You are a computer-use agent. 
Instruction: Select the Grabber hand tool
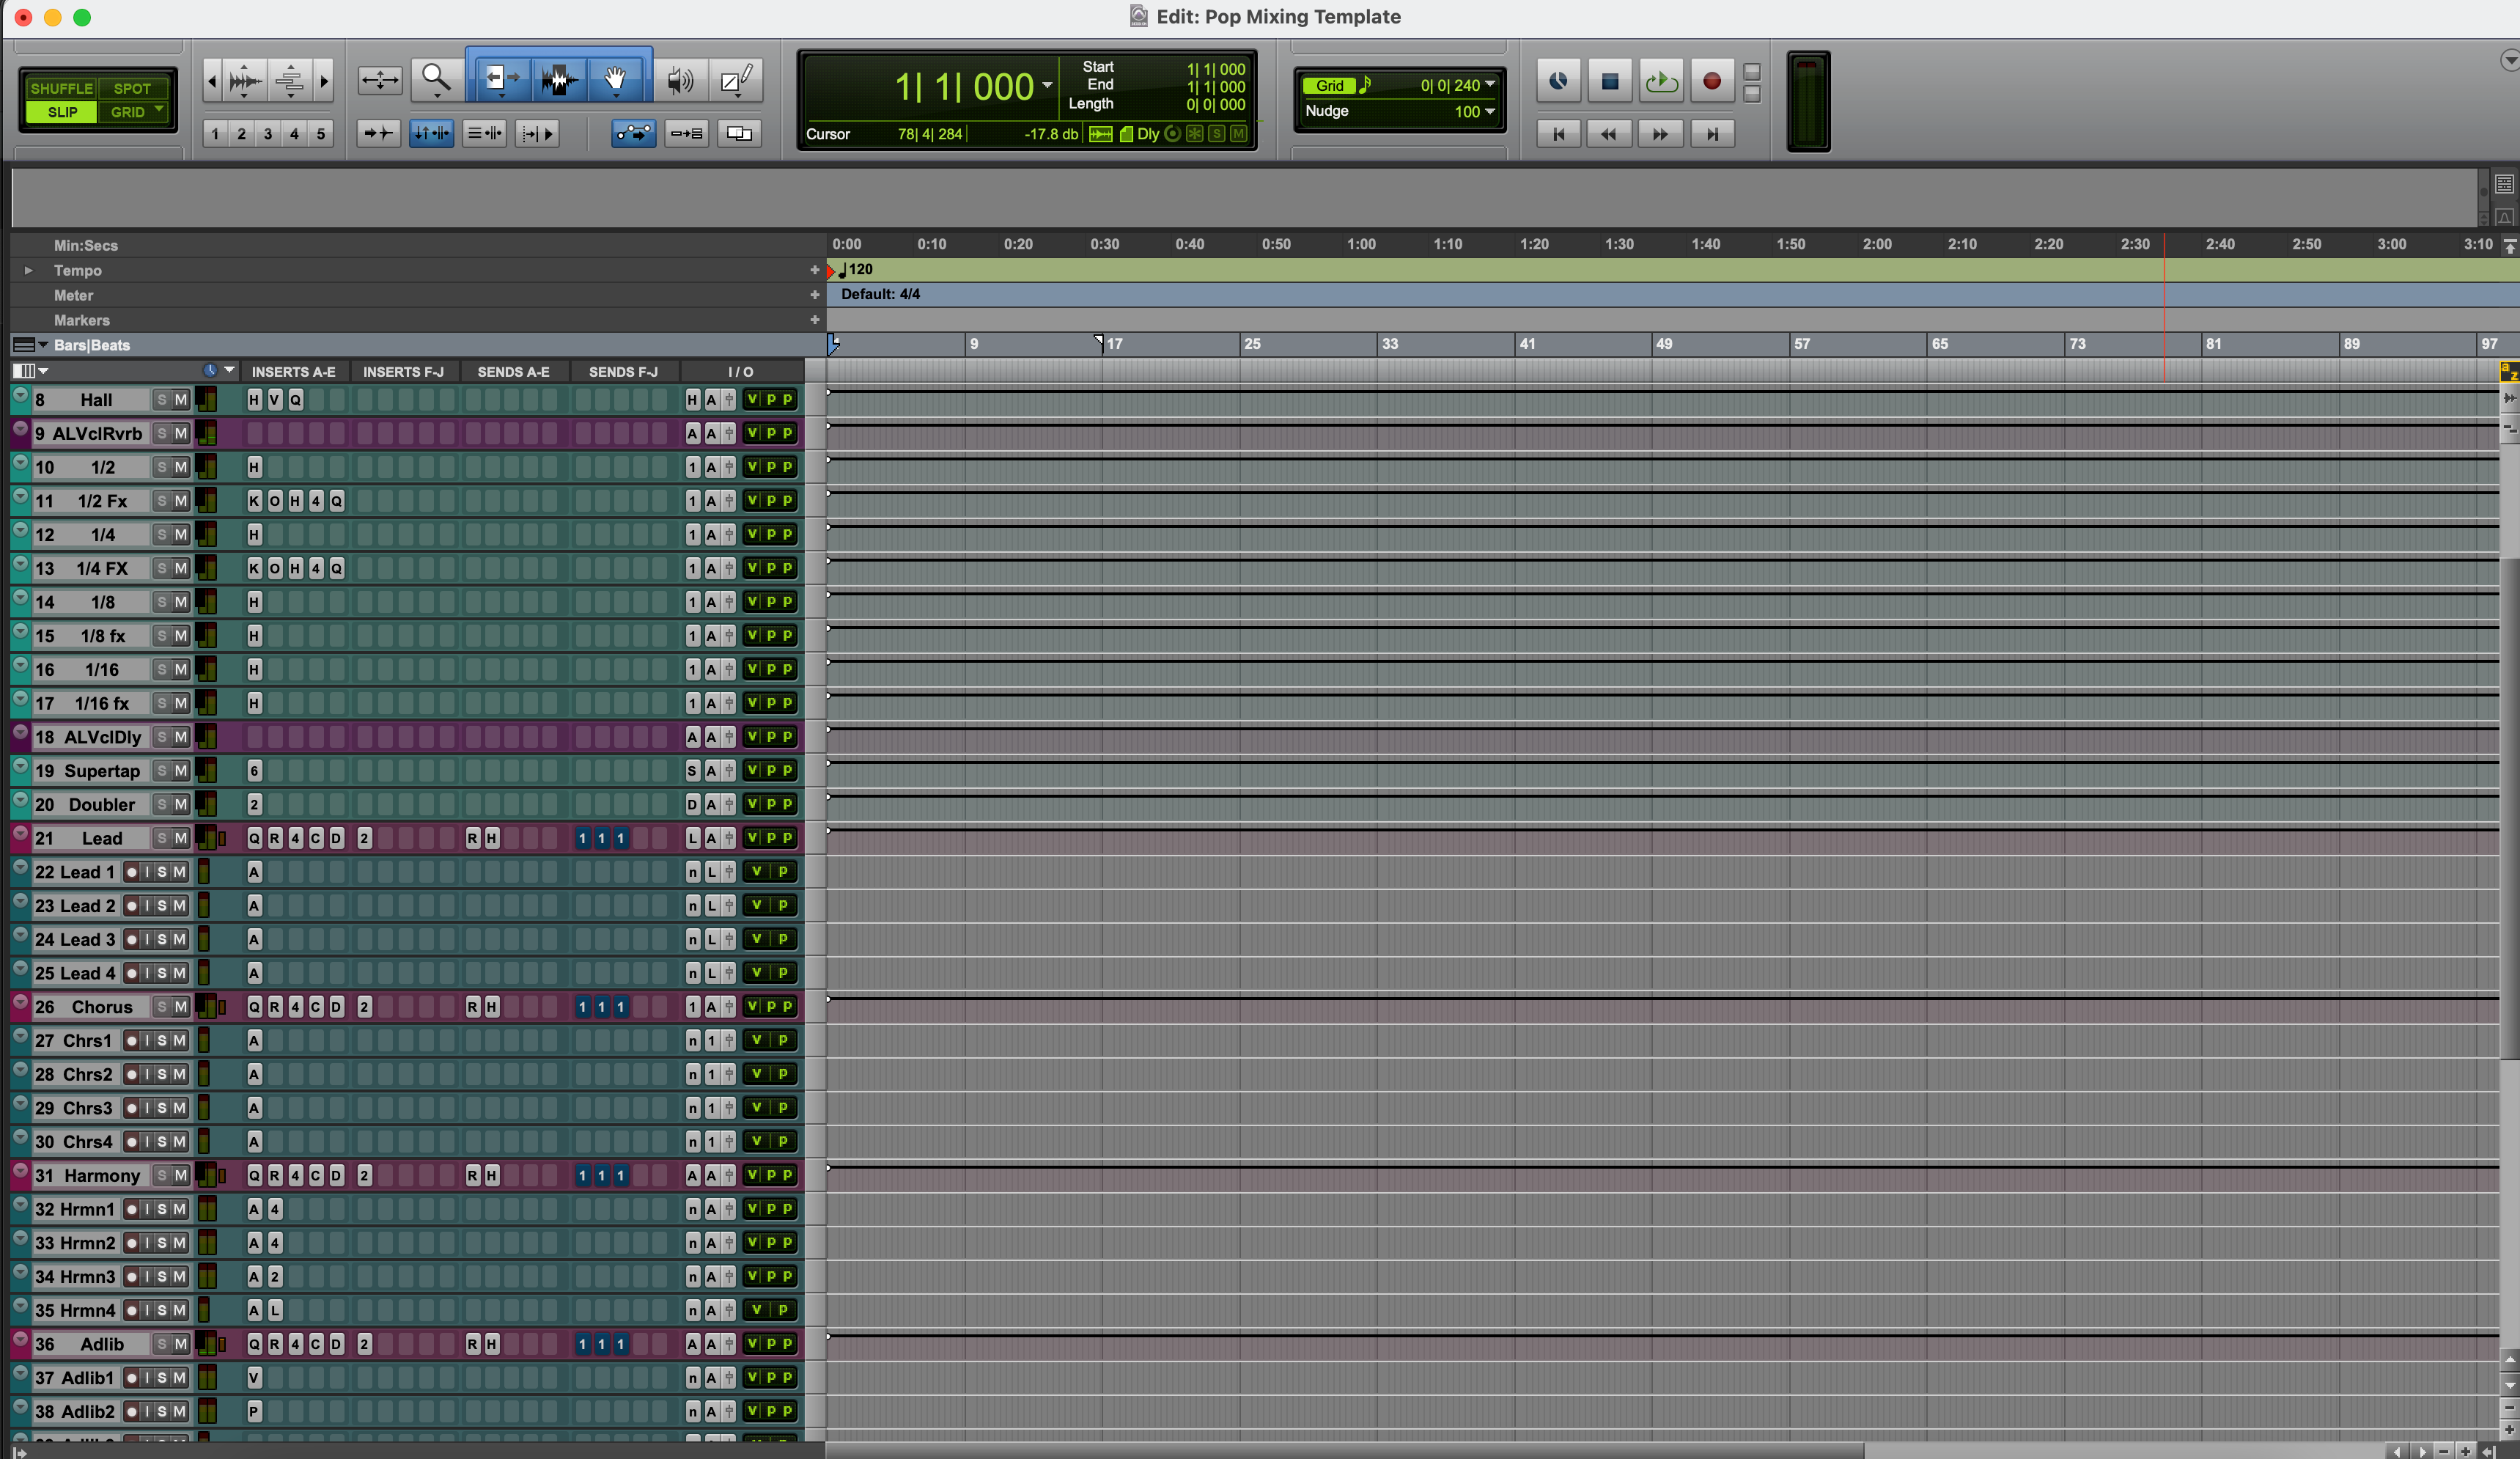tap(615, 79)
